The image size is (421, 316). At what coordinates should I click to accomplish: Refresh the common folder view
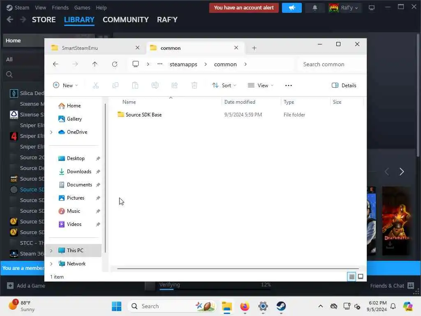pyautogui.click(x=115, y=64)
